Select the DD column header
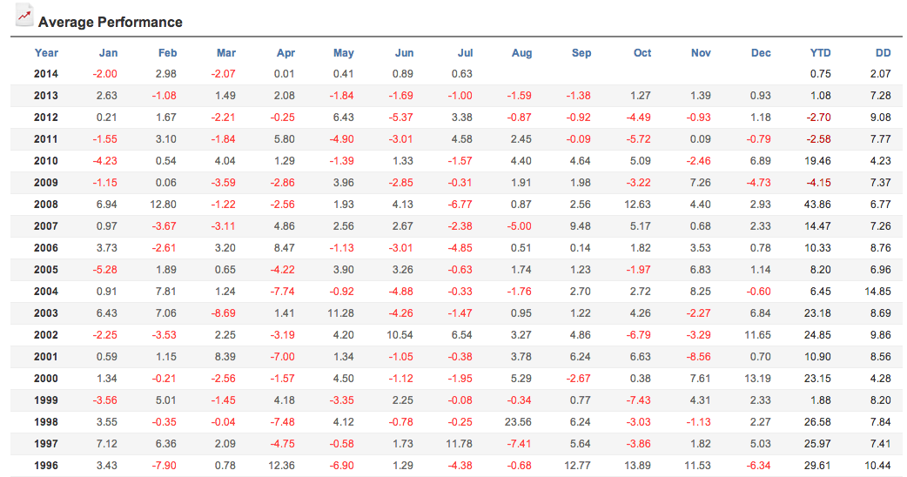Viewport: 907px width, 477px height. pos(883,52)
